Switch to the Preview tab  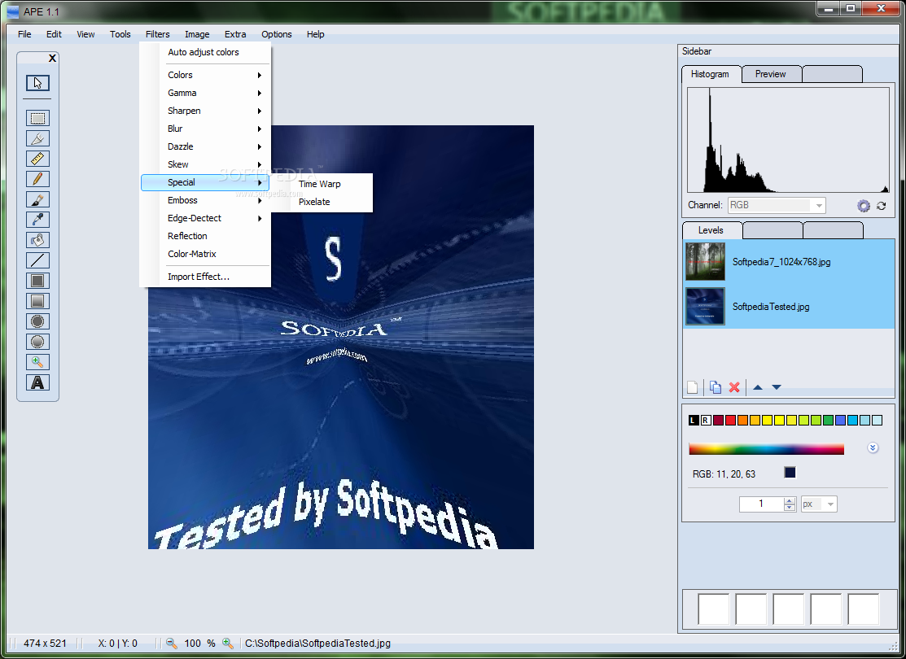point(771,74)
